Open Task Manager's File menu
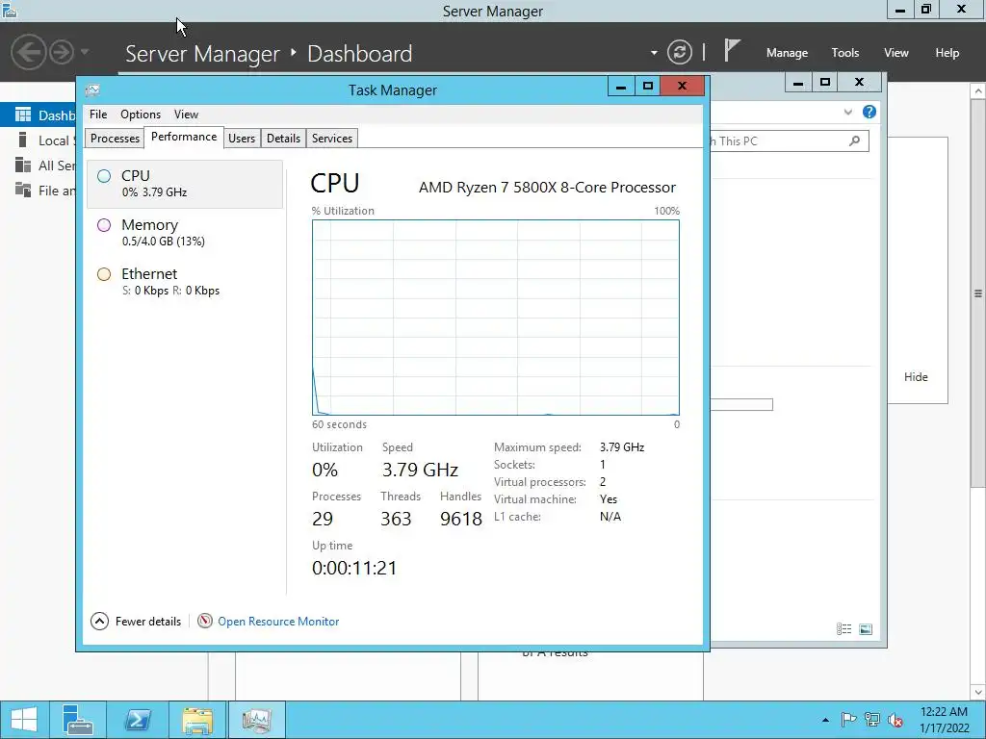Image resolution: width=986 pixels, height=739 pixels. (98, 115)
